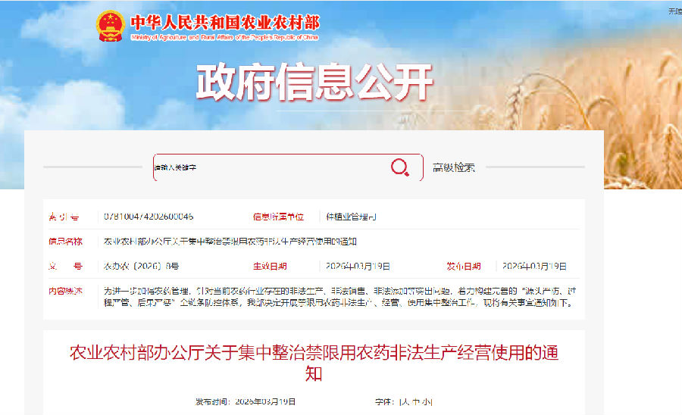Click the 发布日期 value in metadata table
The height and width of the screenshot is (415, 682).
534,266
